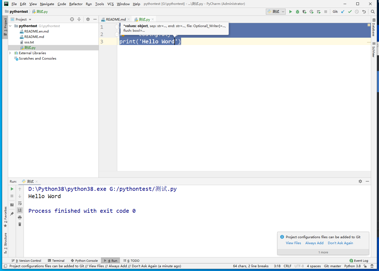
Task: Open Search Everywhere magnifier icon
Action: click(x=373, y=12)
